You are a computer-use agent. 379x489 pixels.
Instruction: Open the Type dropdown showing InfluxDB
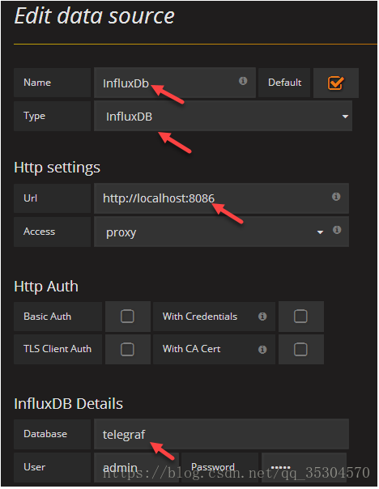point(223,116)
